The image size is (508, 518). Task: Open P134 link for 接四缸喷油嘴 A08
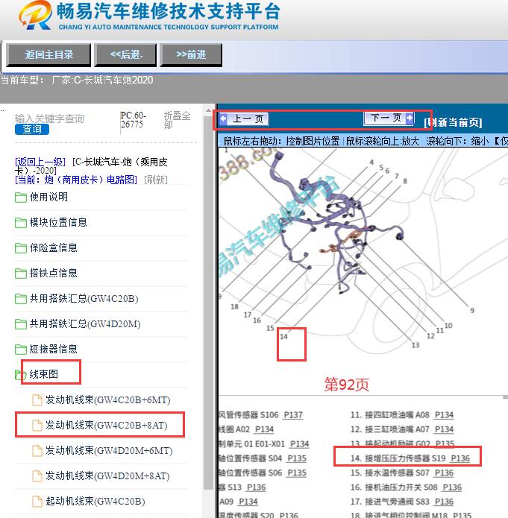click(444, 415)
